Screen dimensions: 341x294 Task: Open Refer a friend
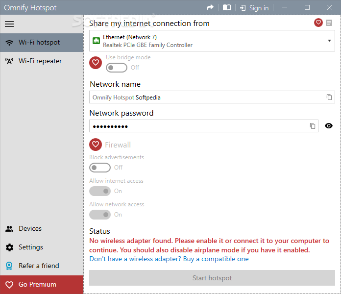[x=42, y=266]
